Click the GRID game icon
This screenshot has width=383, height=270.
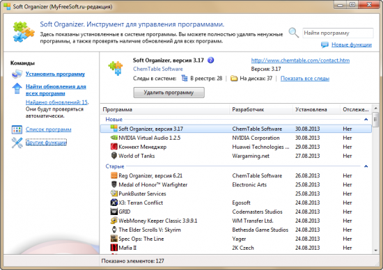pos(114,212)
